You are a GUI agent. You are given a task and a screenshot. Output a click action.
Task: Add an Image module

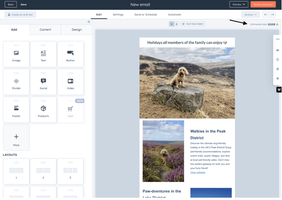[x=16, y=54]
